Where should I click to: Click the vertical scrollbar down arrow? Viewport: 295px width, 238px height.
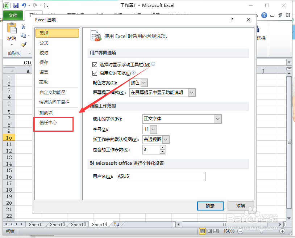tap(289, 218)
